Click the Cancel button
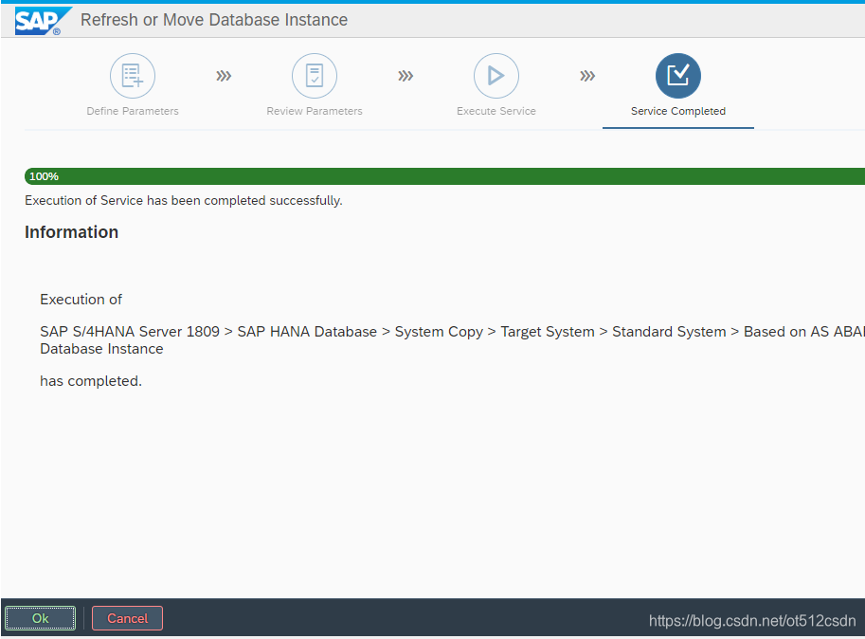This screenshot has height=639, width=865. click(x=128, y=618)
